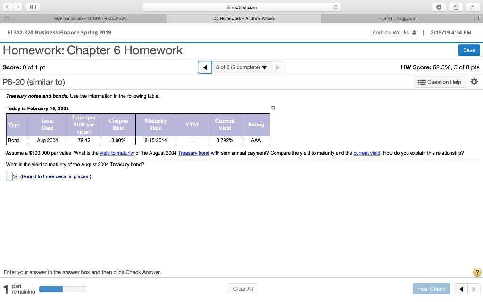Click the Save button
The height and width of the screenshot is (302, 483).
tap(468, 50)
